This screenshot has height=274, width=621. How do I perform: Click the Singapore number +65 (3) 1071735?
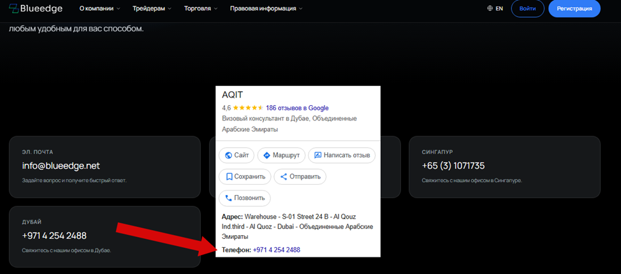453,166
